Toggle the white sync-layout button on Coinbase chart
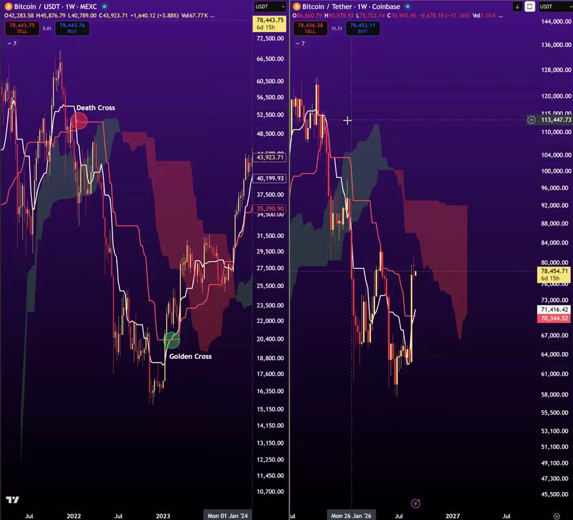This screenshot has width=573, height=520. [529, 6]
